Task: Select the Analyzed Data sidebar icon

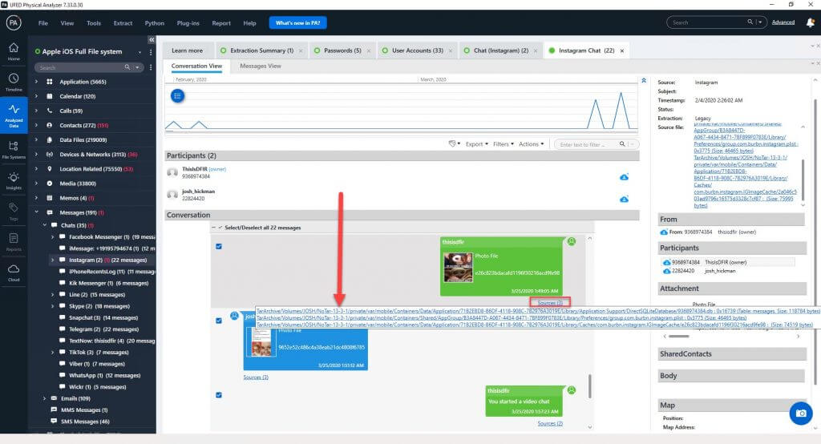Action: coord(14,114)
